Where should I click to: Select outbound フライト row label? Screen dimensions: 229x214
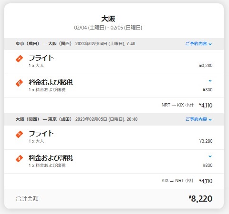[42, 58]
